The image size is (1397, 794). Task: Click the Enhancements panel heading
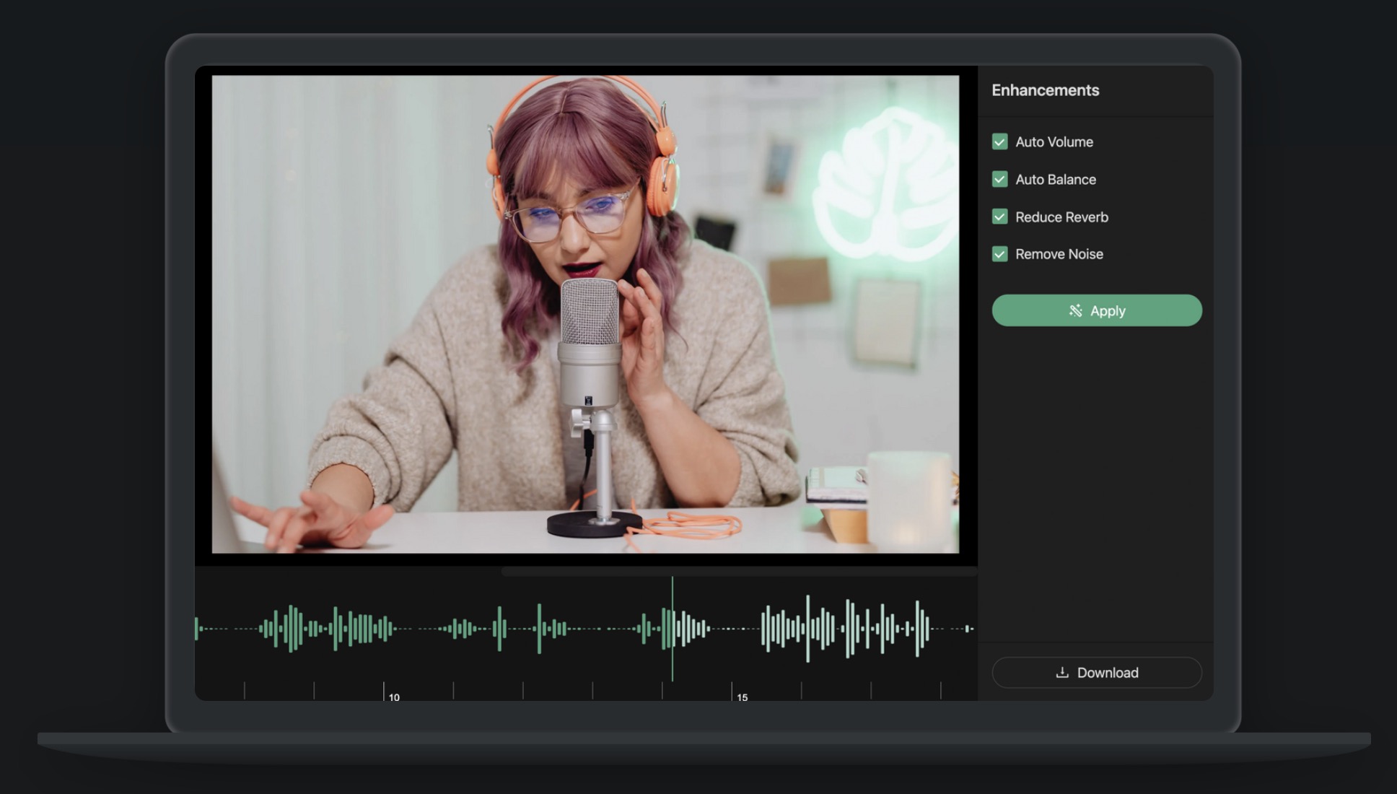1045,90
